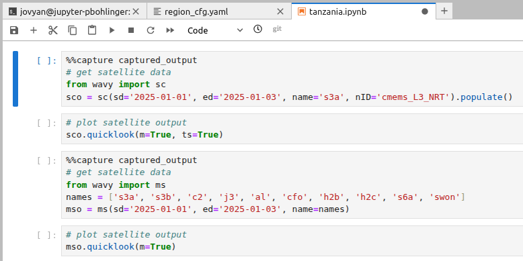Save the notebook with the floppy disk icon
The height and width of the screenshot is (261, 523).
[x=14, y=30]
